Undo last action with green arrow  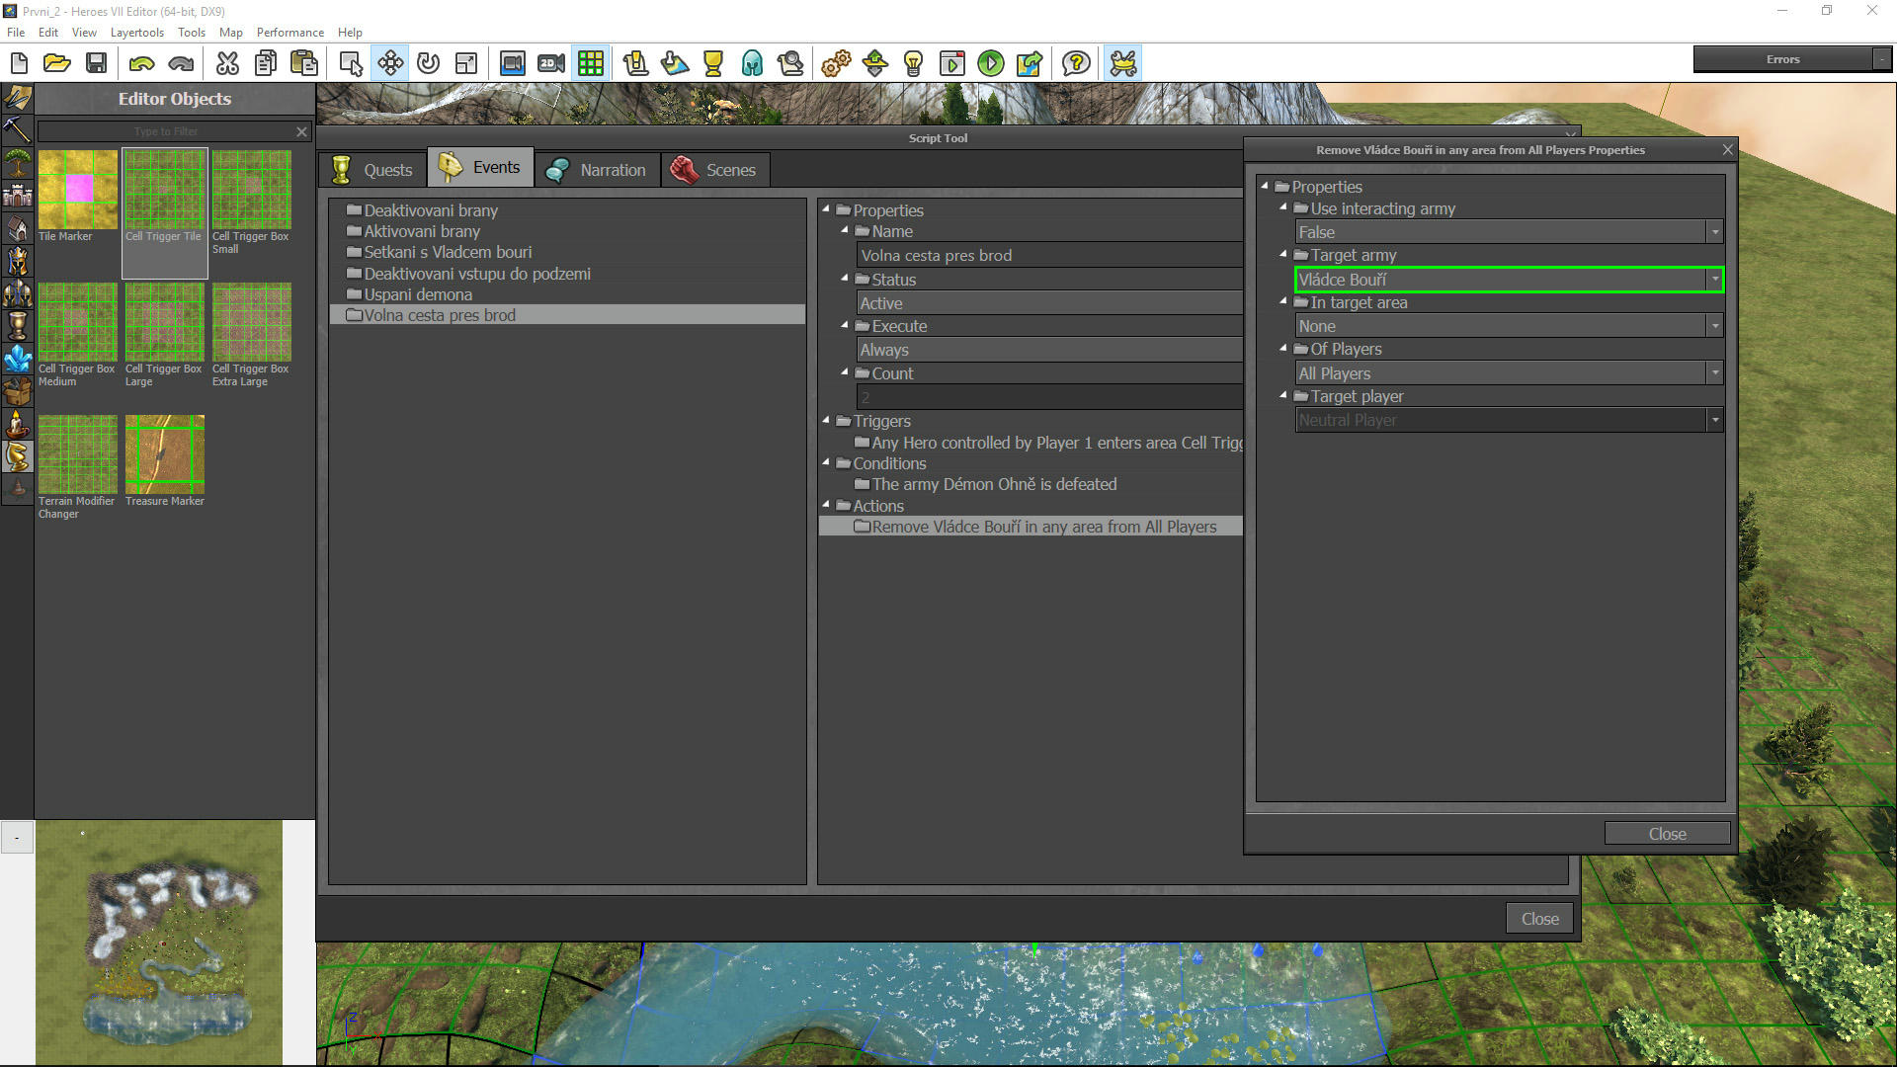click(x=141, y=64)
